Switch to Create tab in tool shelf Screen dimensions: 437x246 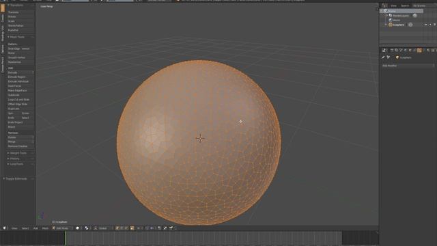3,18
